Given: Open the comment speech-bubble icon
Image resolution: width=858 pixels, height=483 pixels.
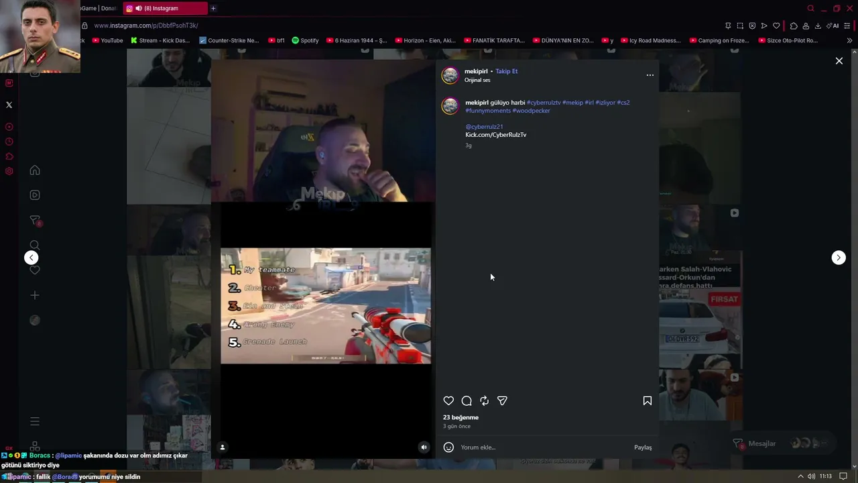Looking at the screenshot, I should tap(467, 400).
